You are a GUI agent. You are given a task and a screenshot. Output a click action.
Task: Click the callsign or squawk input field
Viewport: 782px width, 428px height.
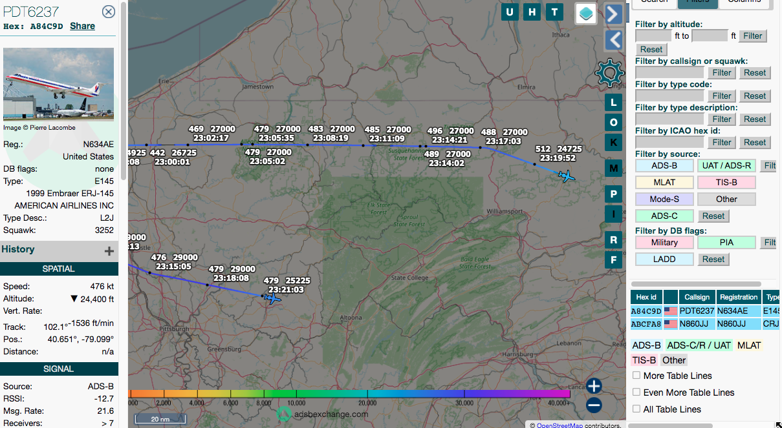(x=669, y=72)
